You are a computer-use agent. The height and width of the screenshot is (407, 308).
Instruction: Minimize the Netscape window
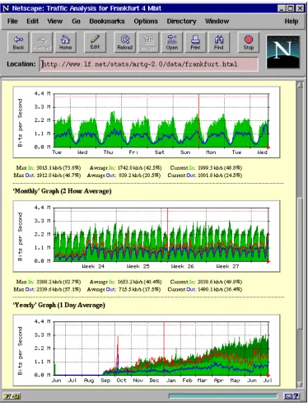(282, 8)
